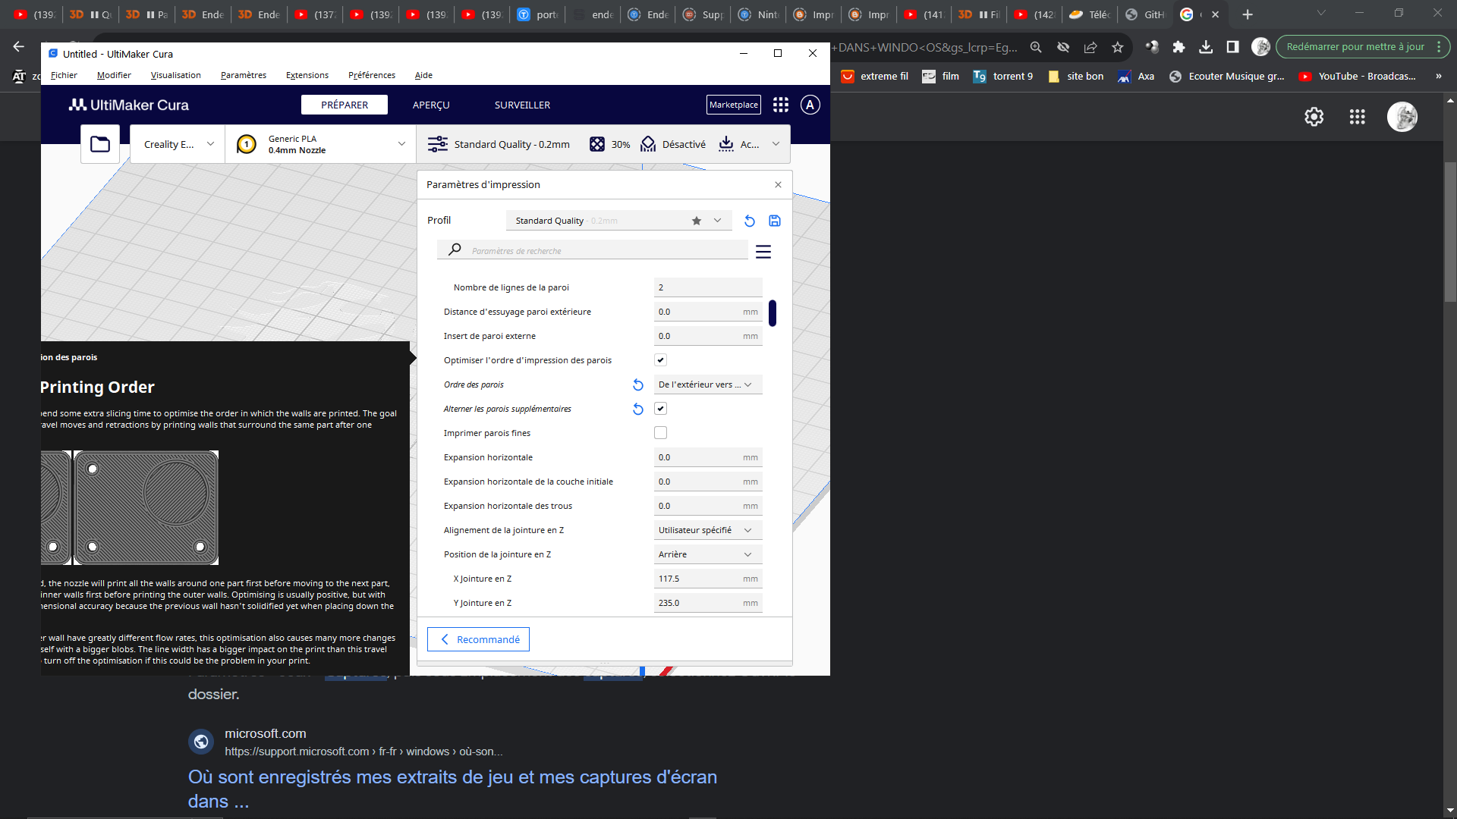Screen dimensions: 1457x819
Task: Open file folder icon in Cura
Action: (x=100, y=144)
